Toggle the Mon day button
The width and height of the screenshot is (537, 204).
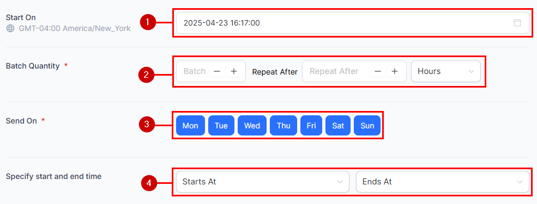tap(190, 126)
